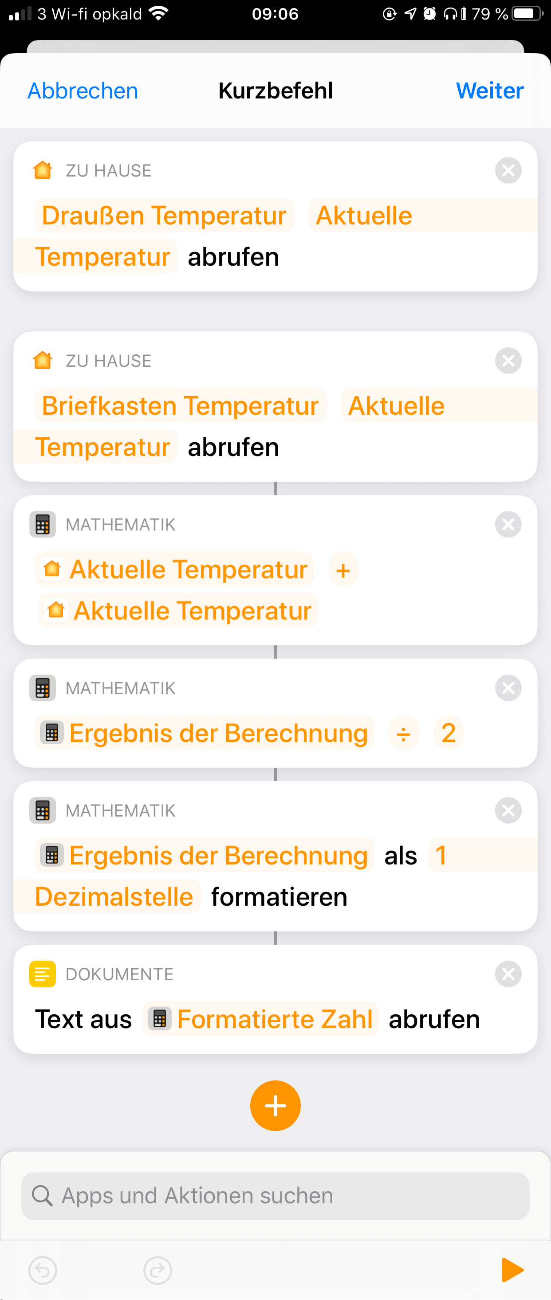Tap Abbrechen to cancel
551x1300 pixels.
(83, 91)
